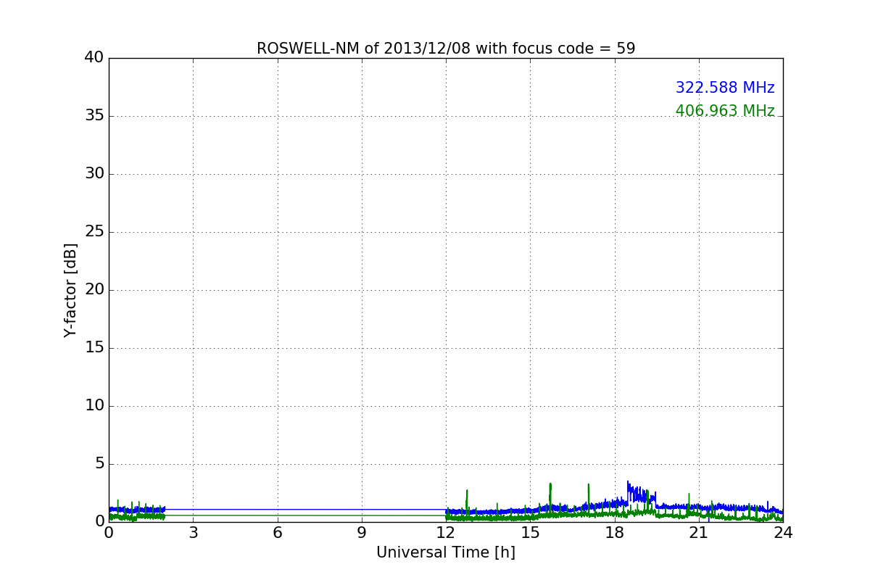Click the plot title mentioning ROSWELL-NM
The width and height of the screenshot is (870, 580).
coord(446,49)
